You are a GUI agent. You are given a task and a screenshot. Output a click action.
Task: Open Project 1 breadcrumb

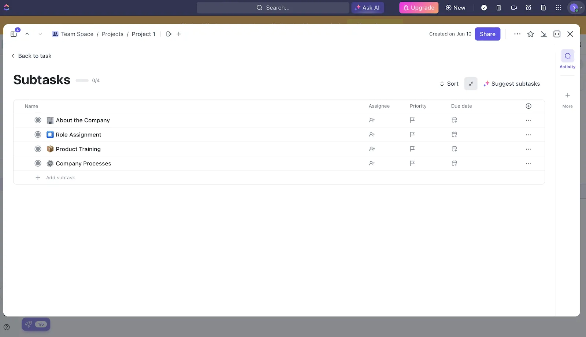[x=144, y=34]
